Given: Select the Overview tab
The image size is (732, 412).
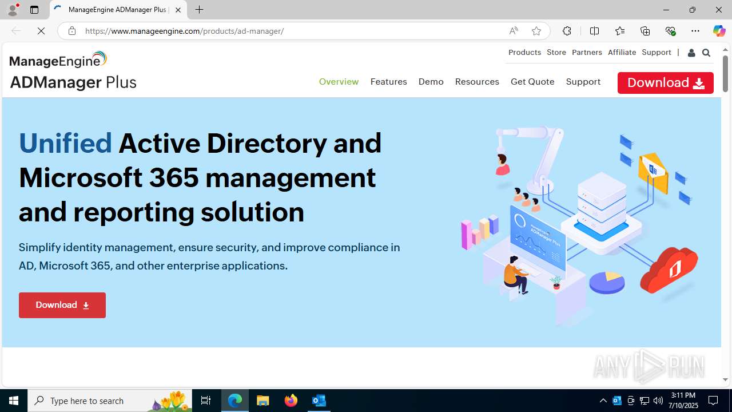Looking at the screenshot, I should point(339,82).
